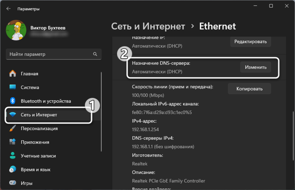Image resolution: width=295 pixels, height=190 pixels.
Task: Click the Bluetooth icon in the sidebar
Action: coord(13,101)
